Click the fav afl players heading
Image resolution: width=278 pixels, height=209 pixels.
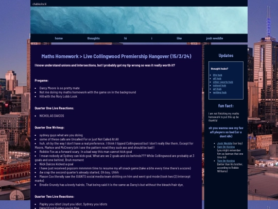(226, 132)
